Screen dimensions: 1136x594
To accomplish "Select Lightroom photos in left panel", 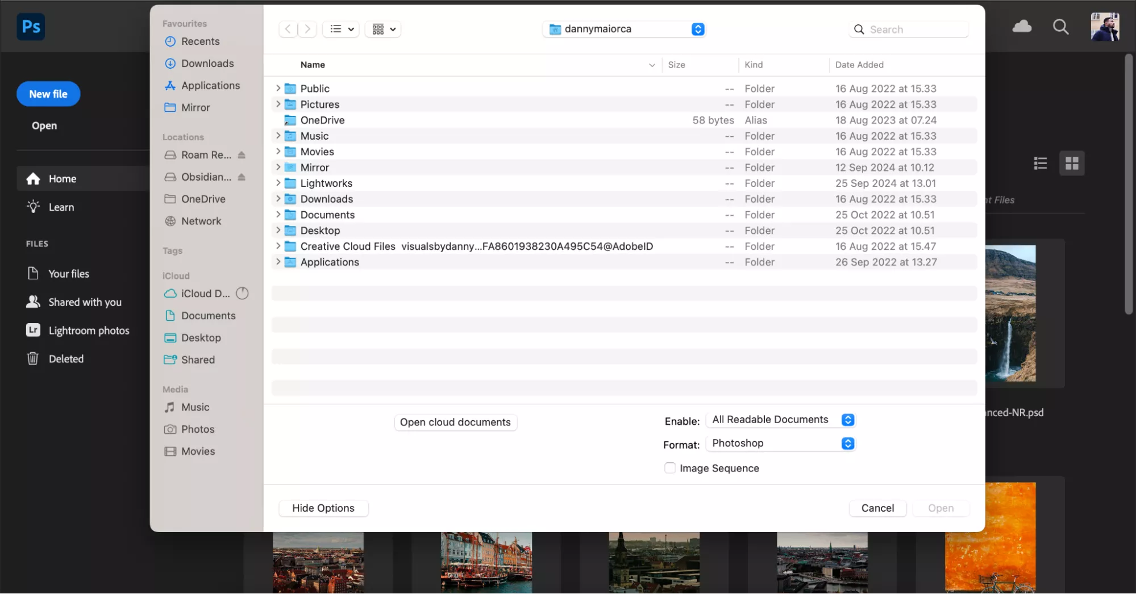I will [89, 331].
